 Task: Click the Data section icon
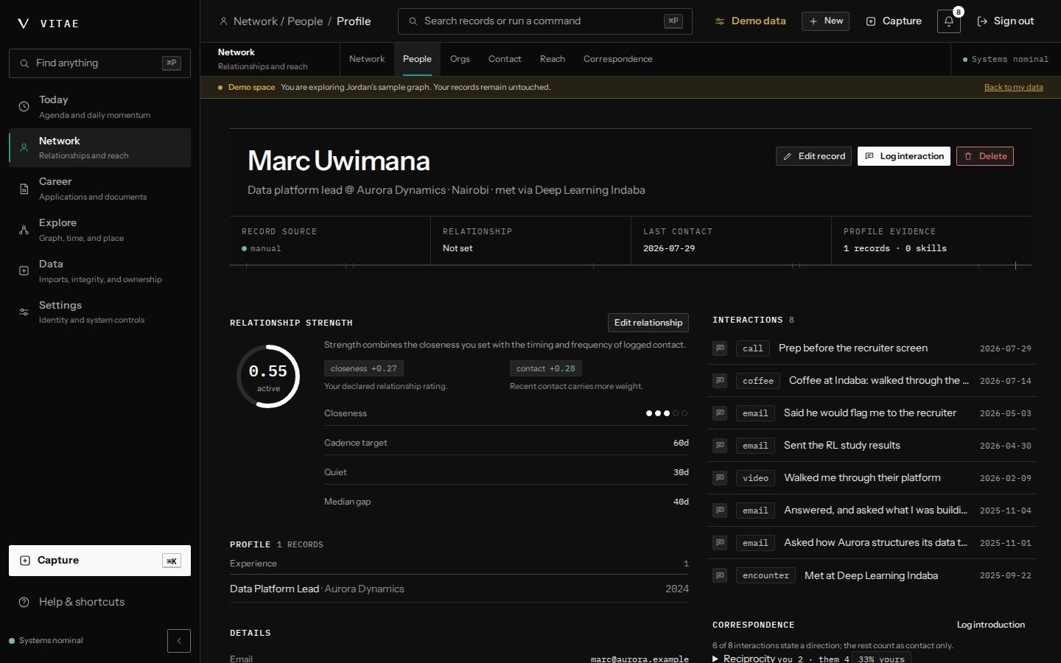pos(24,271)
